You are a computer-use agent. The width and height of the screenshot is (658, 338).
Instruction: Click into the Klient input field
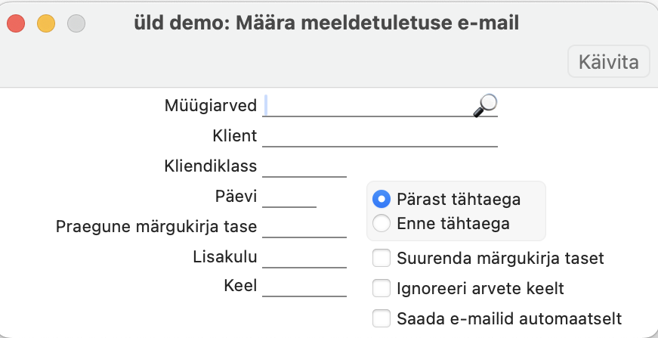pos(379,136)
